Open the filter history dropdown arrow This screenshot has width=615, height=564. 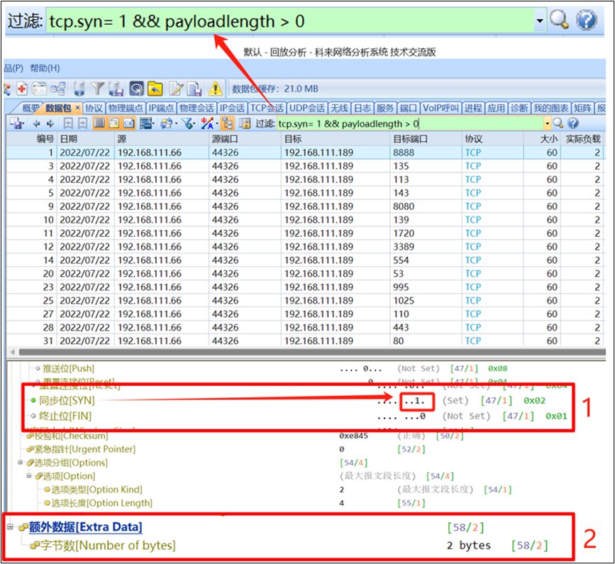click(x=540, y=19)
